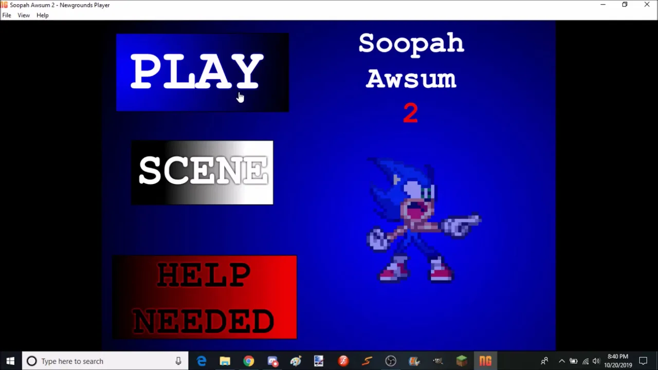Open the picture-with-pen app in the taskbar
The image size is (658, 370).
[x=319, y=361]
